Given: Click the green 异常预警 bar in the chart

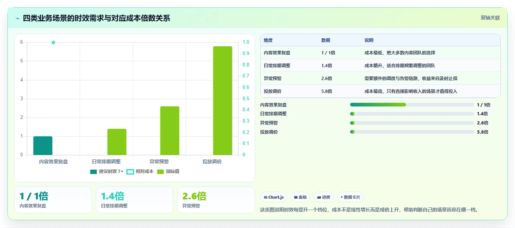Looking at the screenshot, I should click(x=170, y=131).
